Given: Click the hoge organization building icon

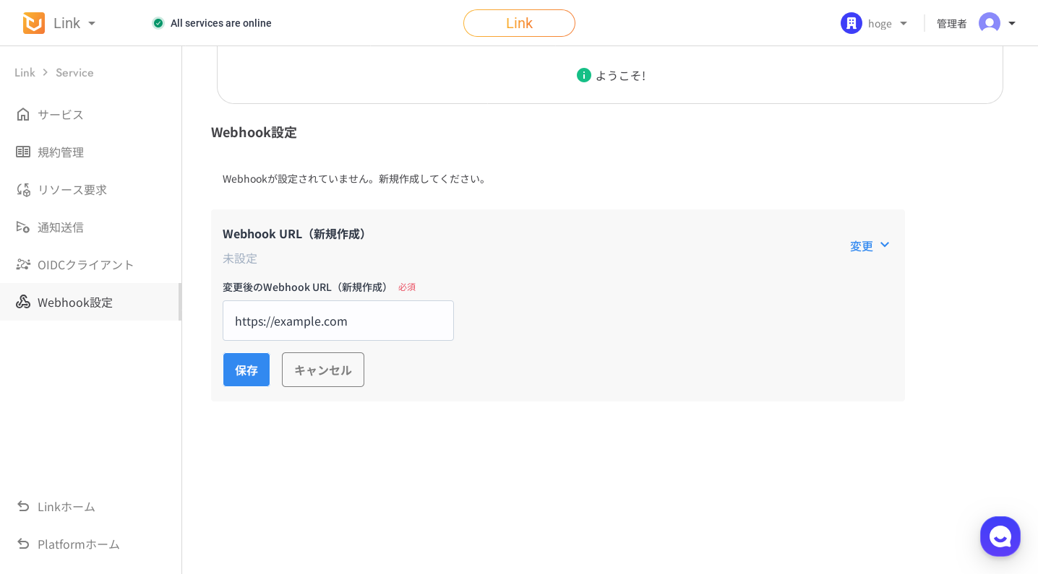Looking at the screenshot, I should pyautogui.click(x=851, y=23).
